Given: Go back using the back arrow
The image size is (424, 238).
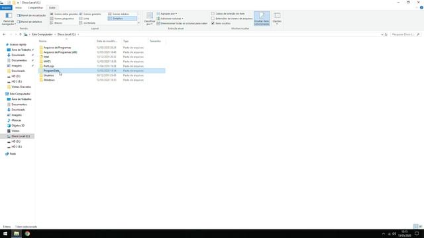Looking at the screenshot, I should 4,34.
